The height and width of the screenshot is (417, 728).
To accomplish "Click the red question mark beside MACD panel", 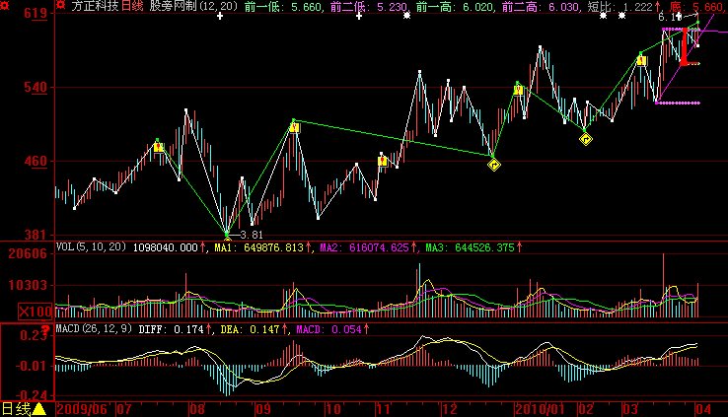I will [46, 329].
